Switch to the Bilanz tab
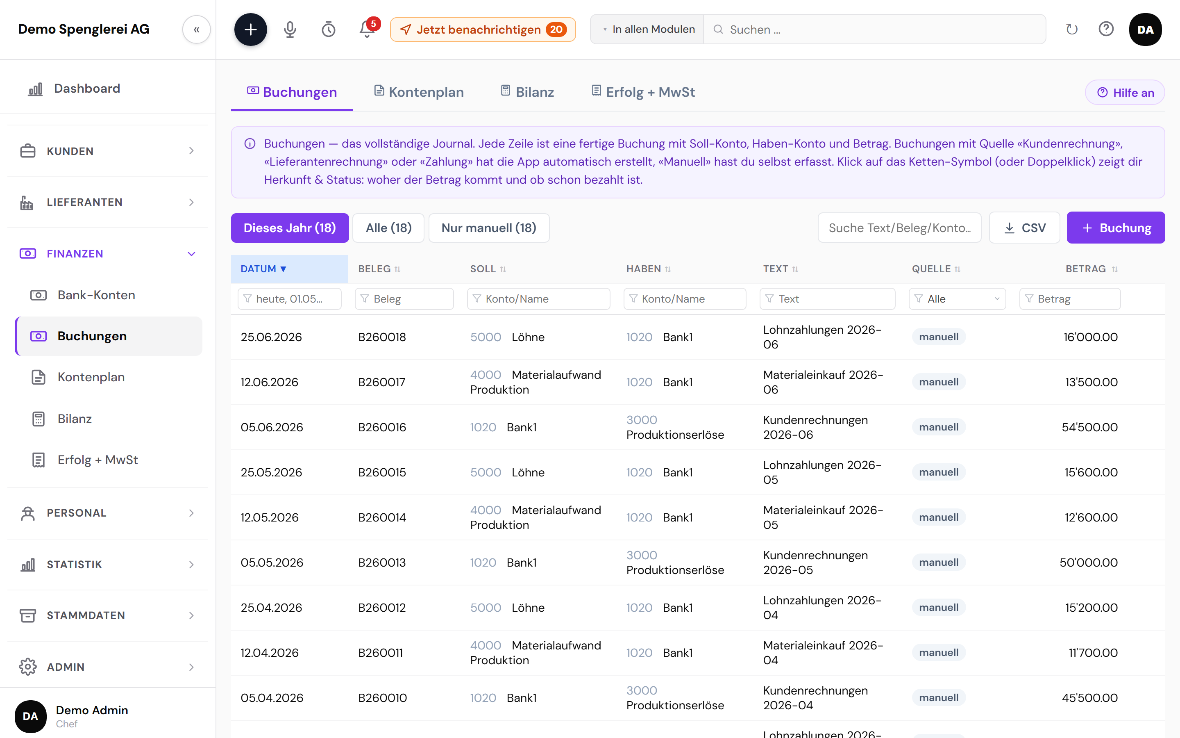Screen dimensions: 1180x738 click(x=528, y=92)
